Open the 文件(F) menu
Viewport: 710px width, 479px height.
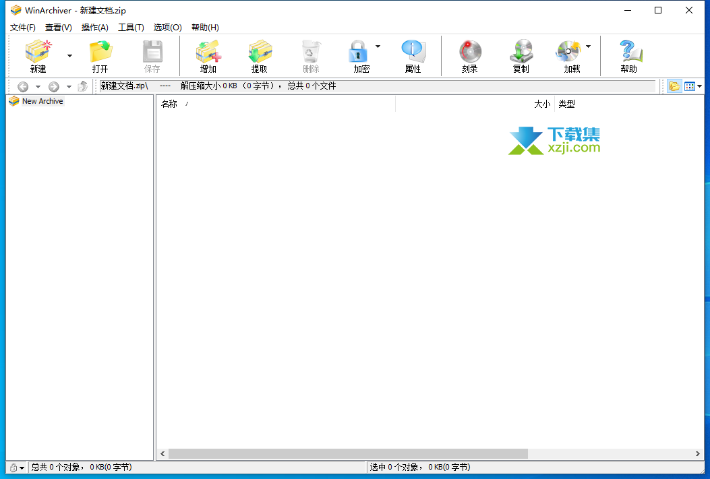[23, 28]
